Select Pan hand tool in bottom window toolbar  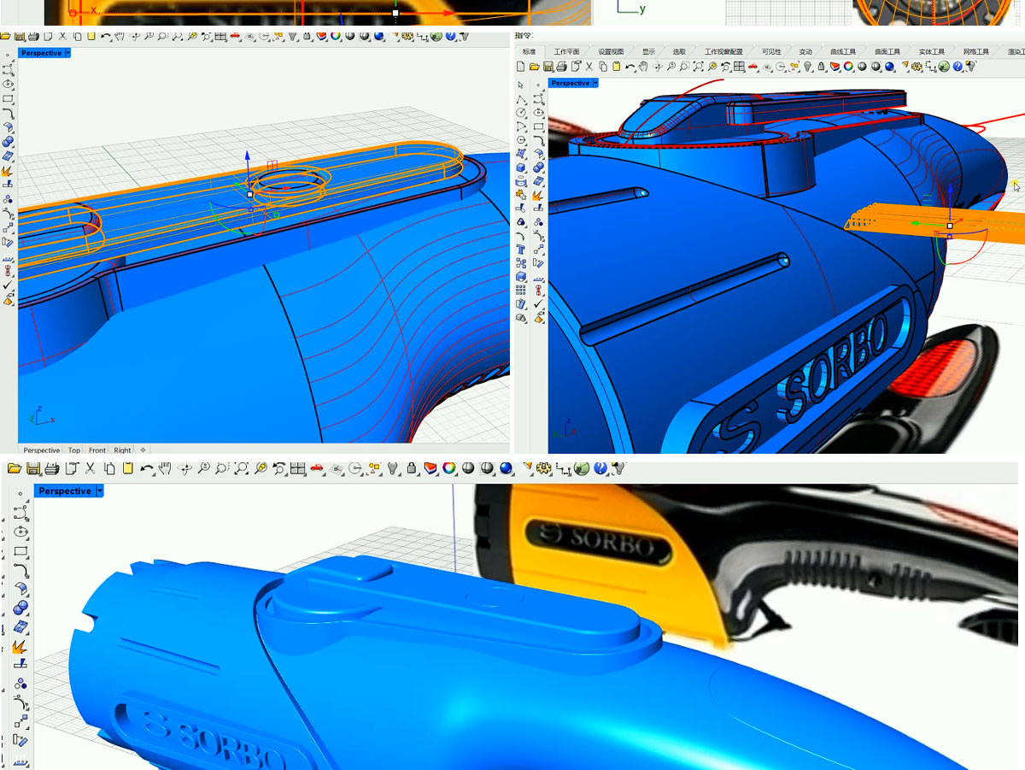pyautogui.click(x=165, y=467)
